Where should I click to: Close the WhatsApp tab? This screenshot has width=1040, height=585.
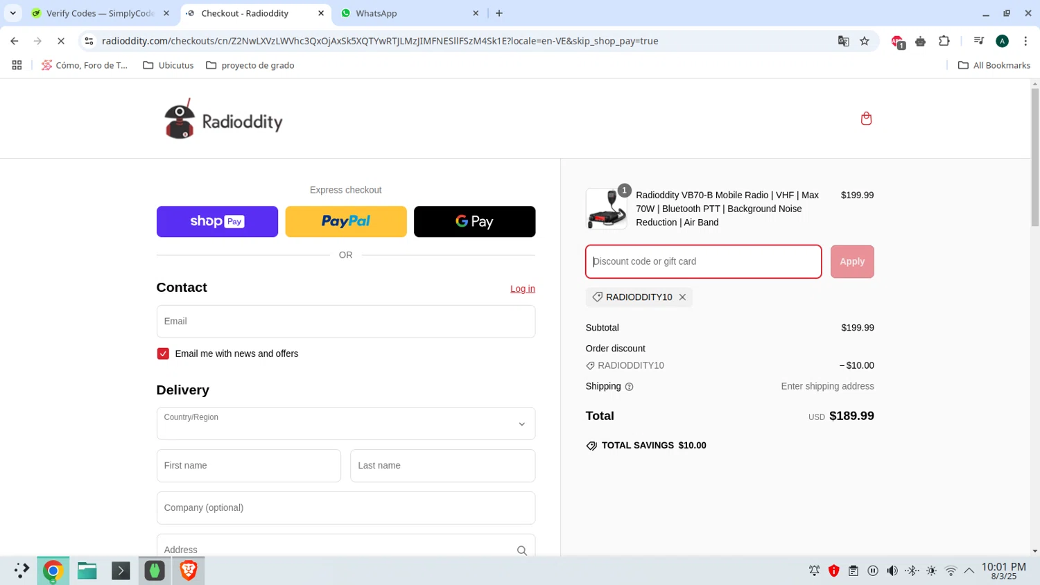coord(476,13)
